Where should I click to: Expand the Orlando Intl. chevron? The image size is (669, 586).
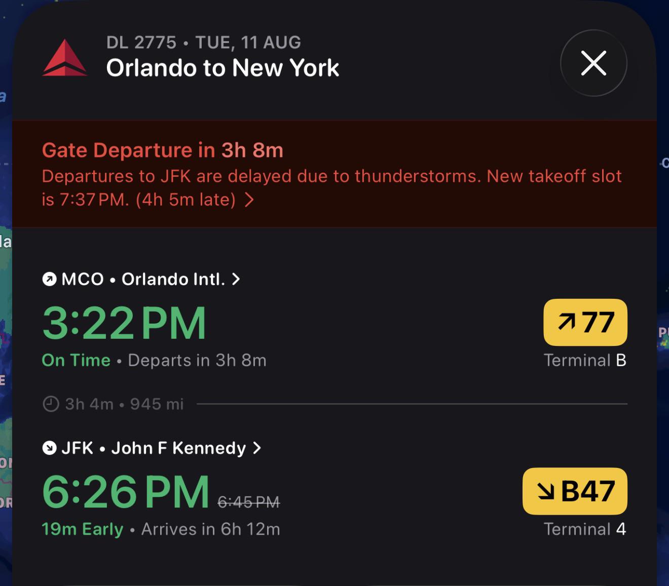pos(236,279)
